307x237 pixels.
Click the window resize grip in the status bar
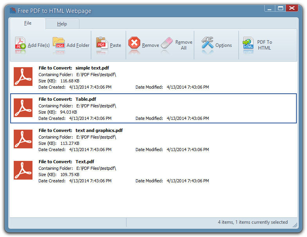coord(295,225)
